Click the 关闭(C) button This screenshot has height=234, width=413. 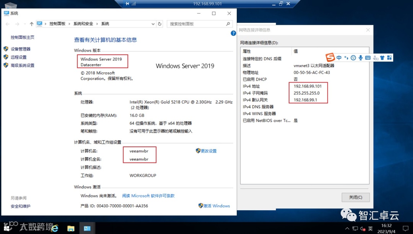click(356, 197)
